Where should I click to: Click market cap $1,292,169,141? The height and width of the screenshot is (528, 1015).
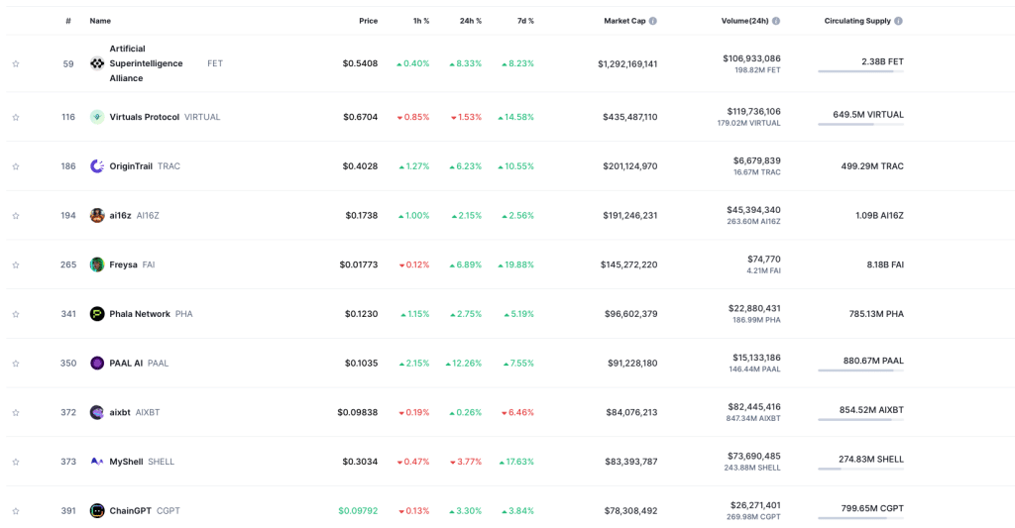click(x=627, y=64)
